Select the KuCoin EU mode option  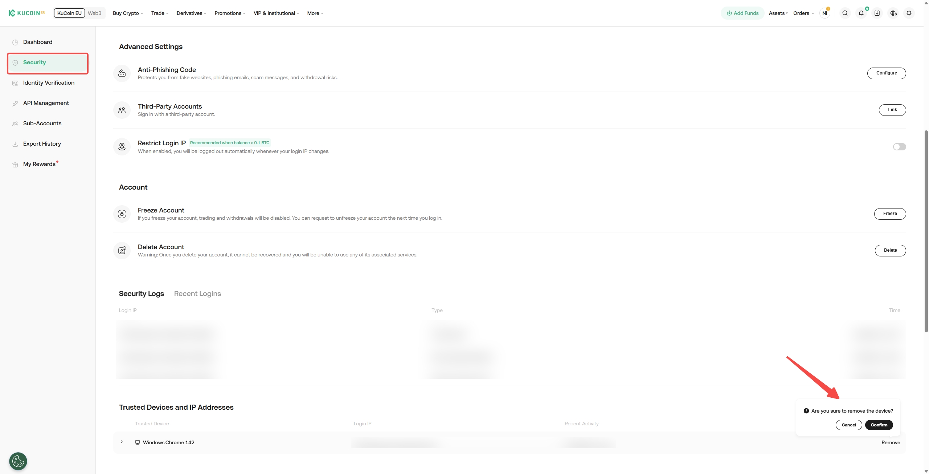69,13
